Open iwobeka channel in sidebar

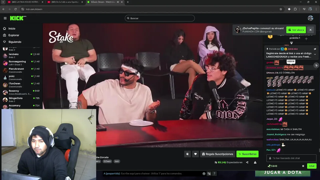(x=21, y=55)
